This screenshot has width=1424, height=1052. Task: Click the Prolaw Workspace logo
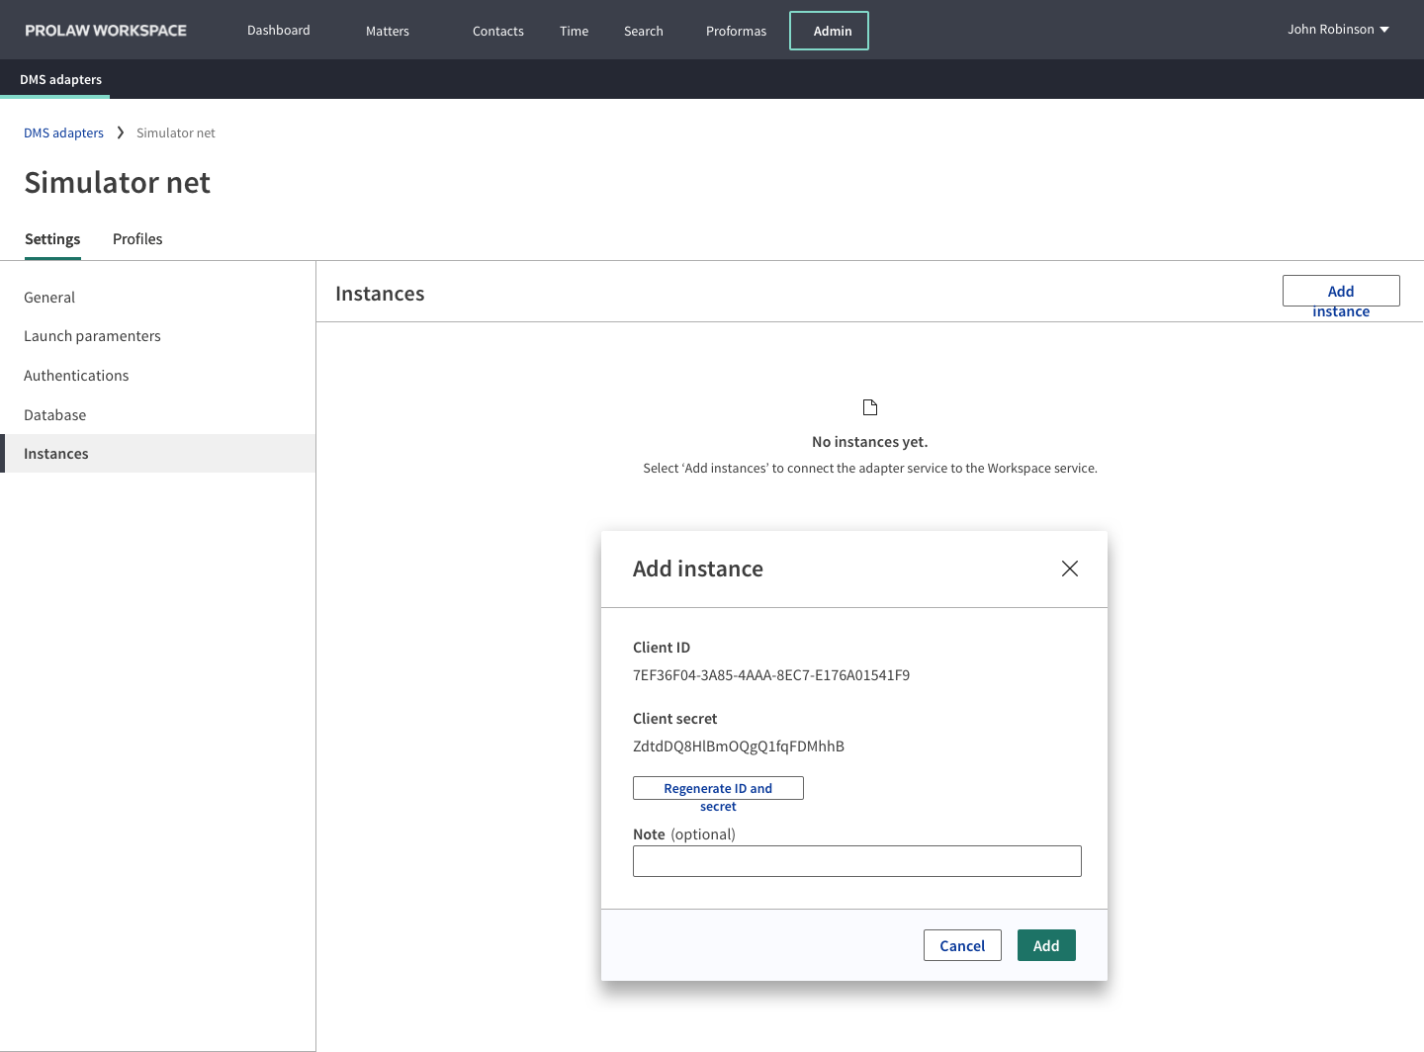click(104, 30)
